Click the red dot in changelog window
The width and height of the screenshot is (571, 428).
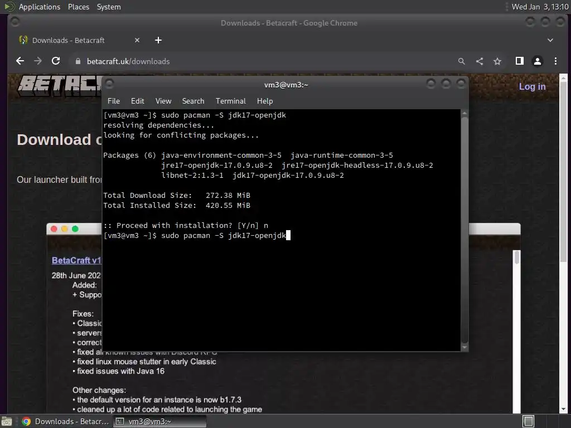click(54, 229)
